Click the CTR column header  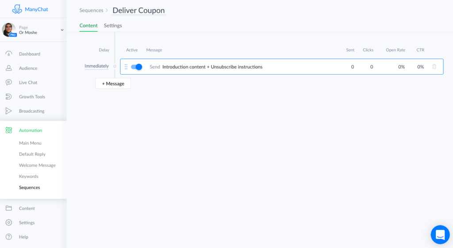[420, 50]
